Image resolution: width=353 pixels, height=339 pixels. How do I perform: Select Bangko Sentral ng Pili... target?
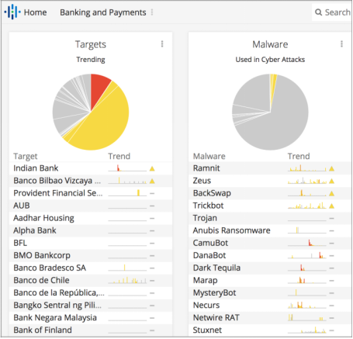(91, 305)
